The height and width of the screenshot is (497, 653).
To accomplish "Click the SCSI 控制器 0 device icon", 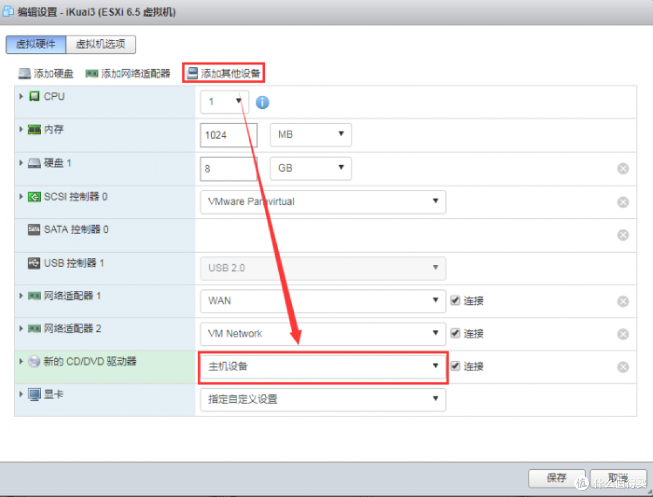I will pyautogui.click(x=34, y=196).
